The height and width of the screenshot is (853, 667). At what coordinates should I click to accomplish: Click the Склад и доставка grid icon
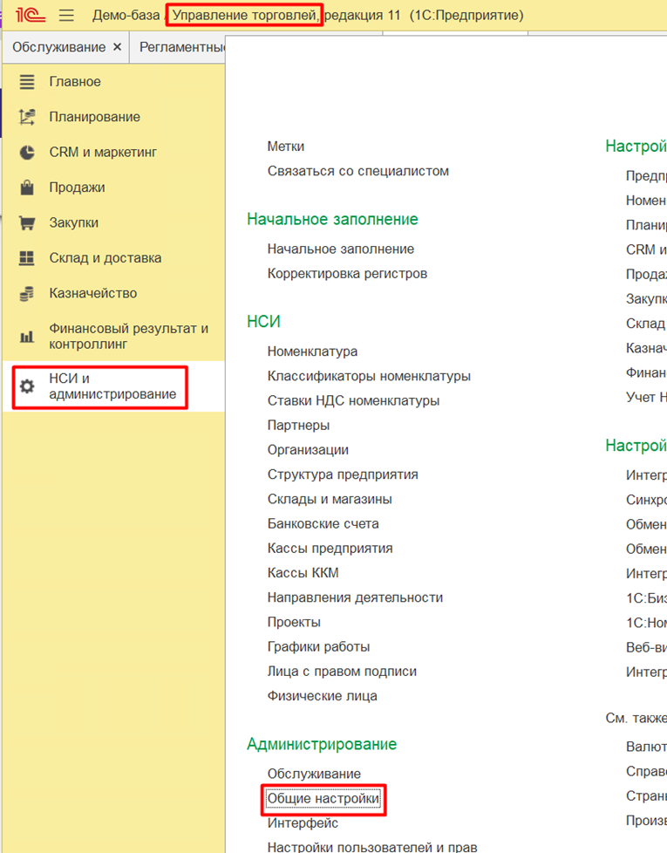tap(27, 258)
